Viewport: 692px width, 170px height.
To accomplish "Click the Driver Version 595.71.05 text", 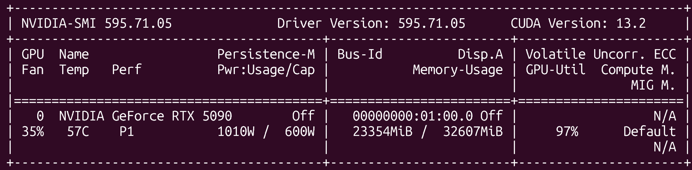I will [x=371, y=23].
